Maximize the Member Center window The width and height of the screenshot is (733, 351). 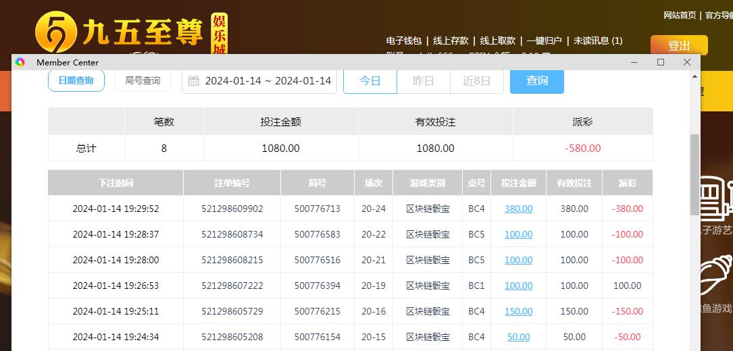coord(661,62)
